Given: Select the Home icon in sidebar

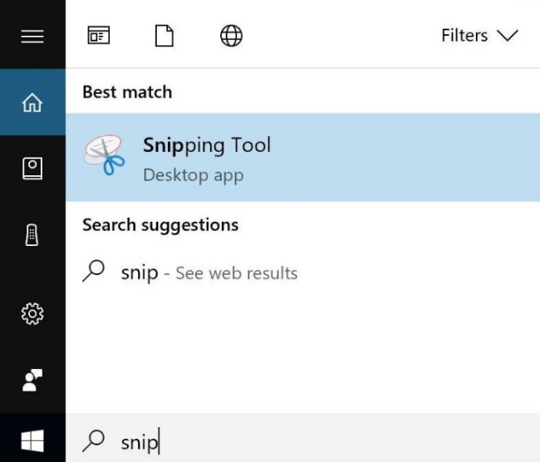Looking at the screenshot, I should point(32,102).
